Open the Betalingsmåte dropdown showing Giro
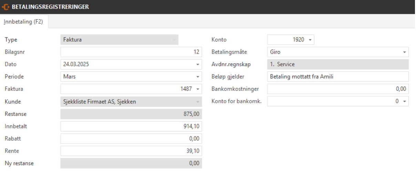 [x=404, y=52]
